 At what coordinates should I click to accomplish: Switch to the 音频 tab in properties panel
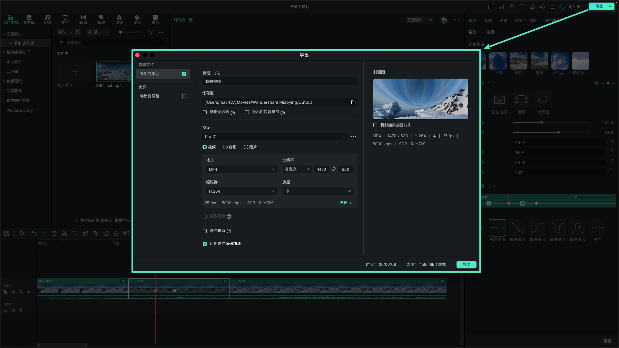(x=488, y=20)
